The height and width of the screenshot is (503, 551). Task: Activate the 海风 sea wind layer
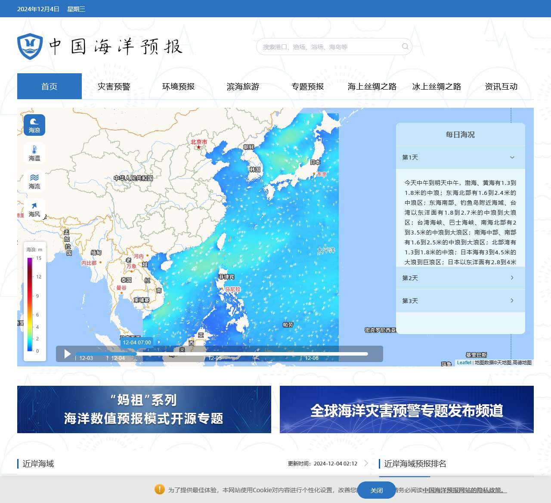(x=34, y=209)
